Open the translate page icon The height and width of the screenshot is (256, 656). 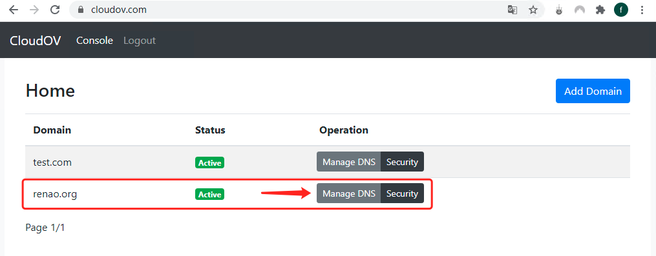(x=512, y=10)
